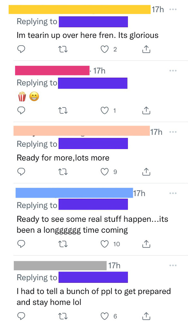
Task: Retweet the popcorn emoji tweet
Action: coord(63,110)
